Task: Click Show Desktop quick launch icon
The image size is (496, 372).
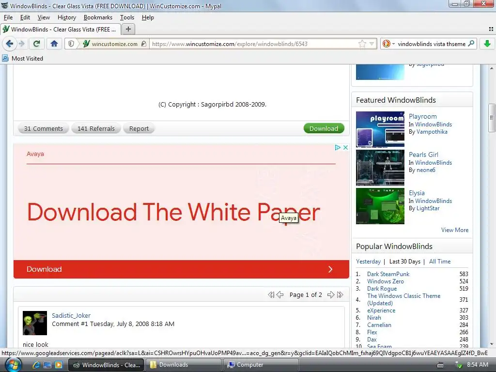Action: pos(47,365)
